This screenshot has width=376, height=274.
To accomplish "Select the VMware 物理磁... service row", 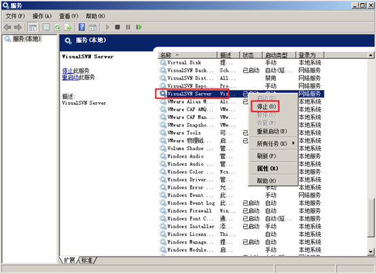I will (x=240, y=140).
